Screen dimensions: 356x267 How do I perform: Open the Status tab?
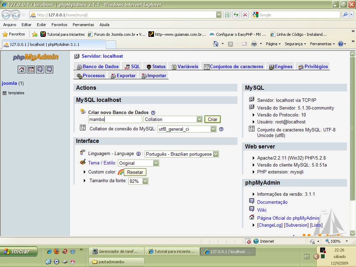tap(156, 66)
